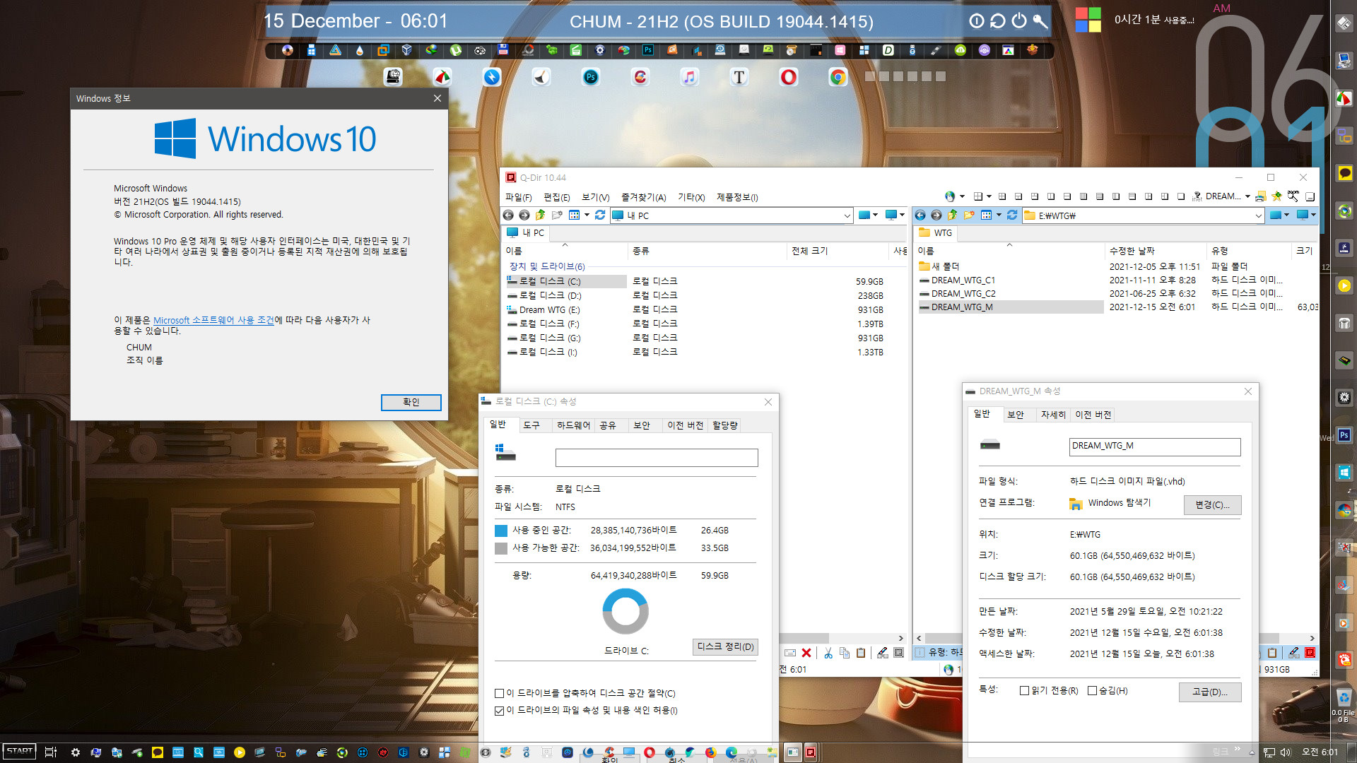Click the taskbar settings gear next to START

pos(76,752)
